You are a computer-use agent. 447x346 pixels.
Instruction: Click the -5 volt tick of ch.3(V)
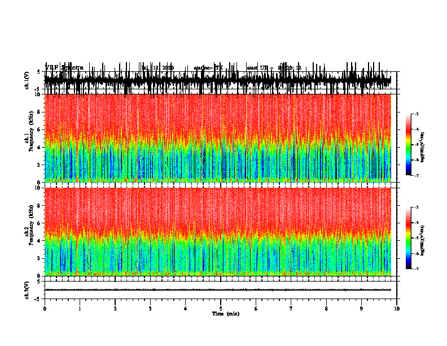(38, 299)
